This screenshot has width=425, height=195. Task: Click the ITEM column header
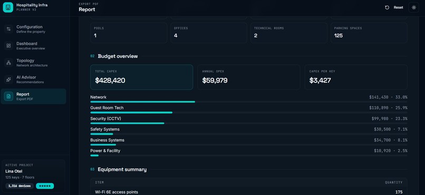[99, 182]
